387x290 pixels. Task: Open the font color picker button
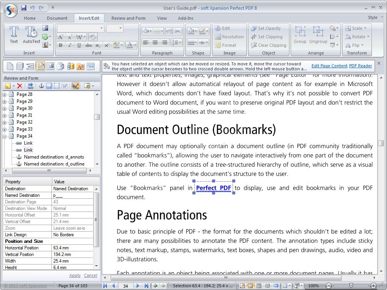132,45
